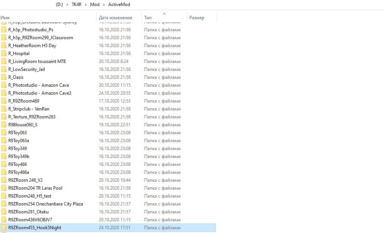Click Папка с файлами type of R_Hospital

point(162,54)
